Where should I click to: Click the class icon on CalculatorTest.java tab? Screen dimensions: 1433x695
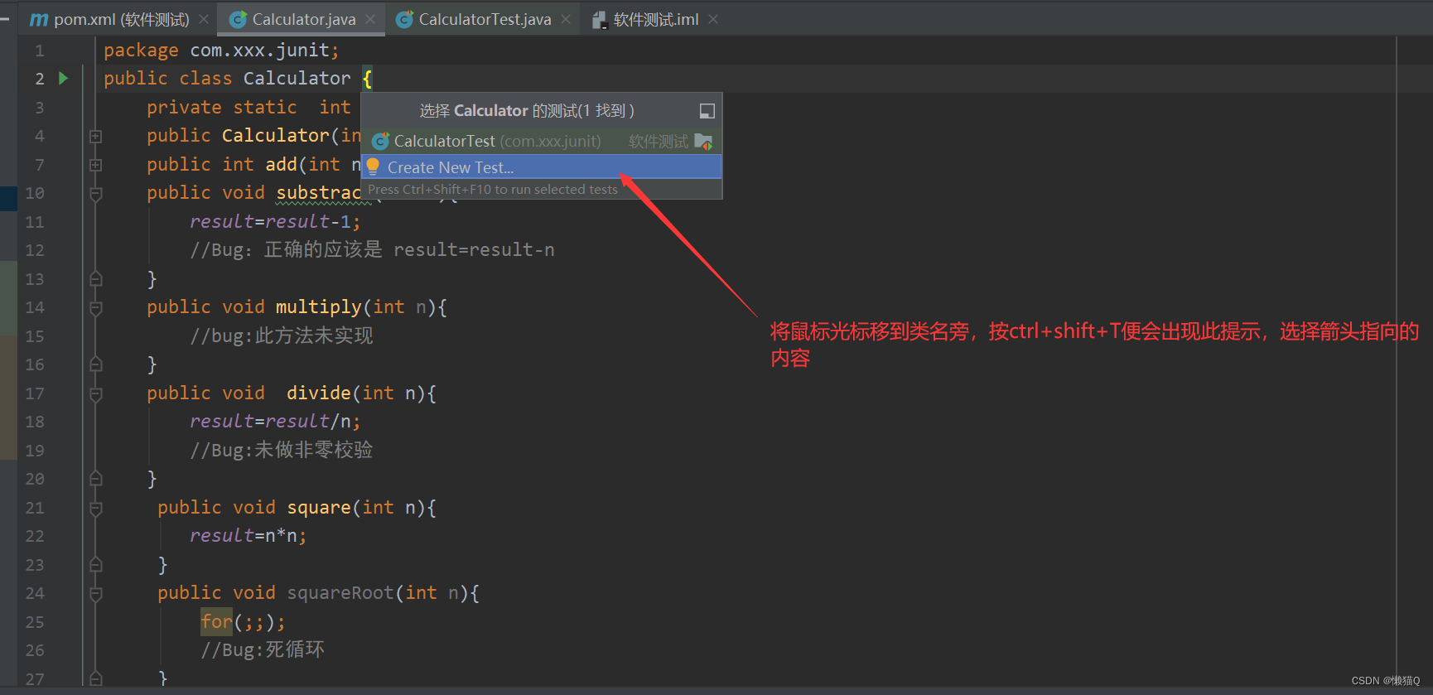(404, 19)
